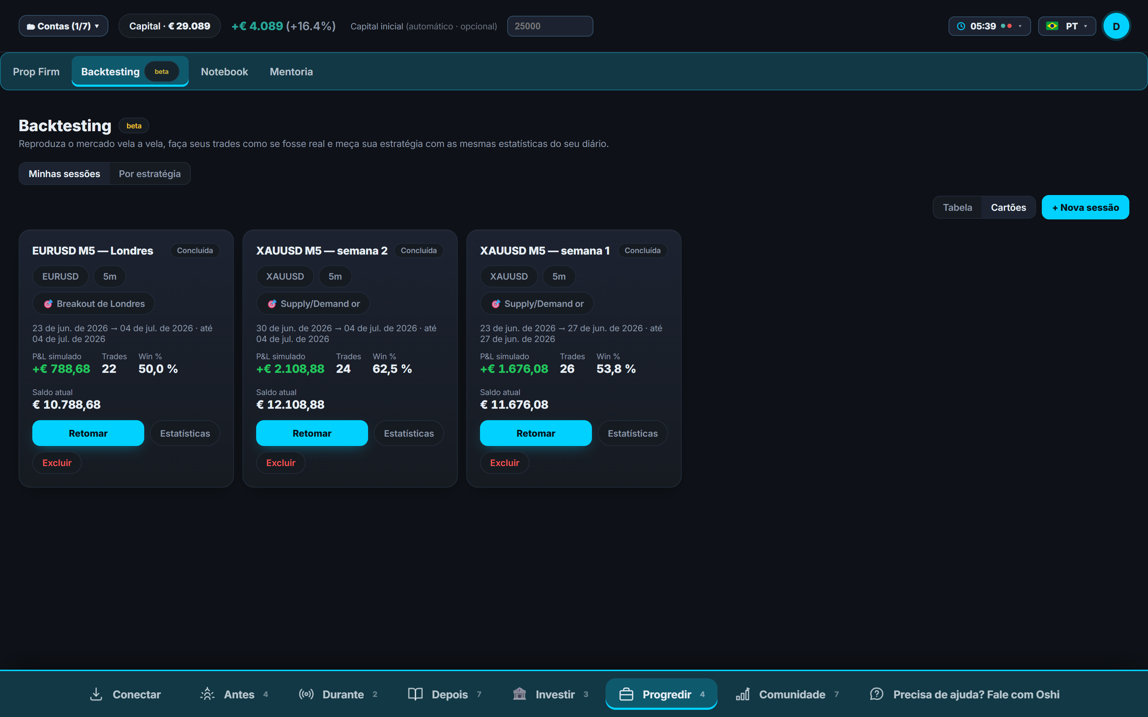The image size is (1148, 717).
Task: Click the Investir bank building icon
Action: [x=519, y=694]
